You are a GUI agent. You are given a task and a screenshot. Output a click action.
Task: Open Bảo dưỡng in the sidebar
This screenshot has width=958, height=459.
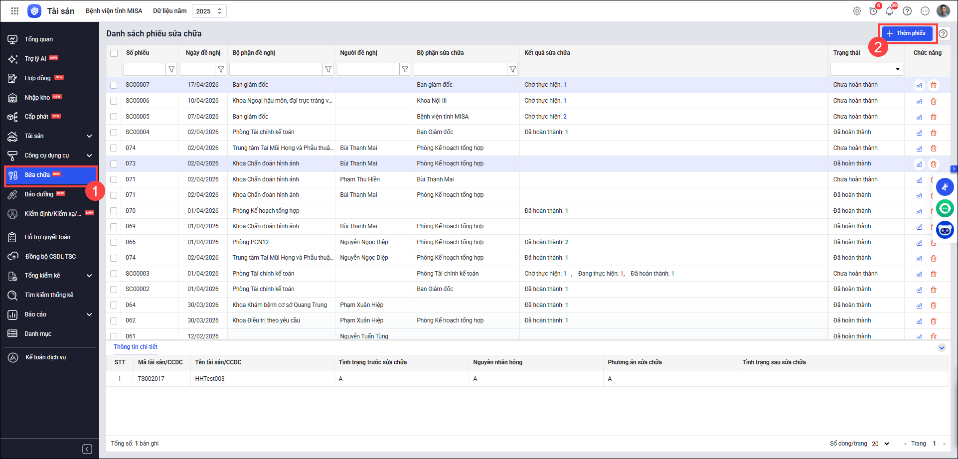[x=39, y=194]
